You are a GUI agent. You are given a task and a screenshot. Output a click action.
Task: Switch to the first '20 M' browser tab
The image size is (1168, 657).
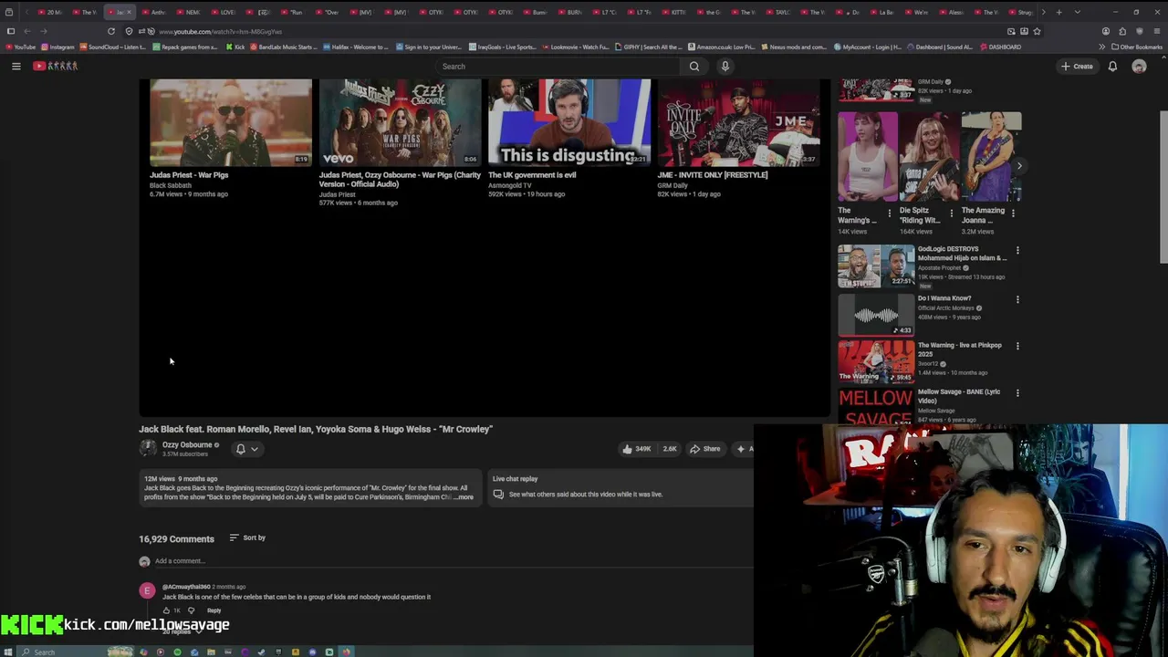pyautogui.click(x=52, y=12)
